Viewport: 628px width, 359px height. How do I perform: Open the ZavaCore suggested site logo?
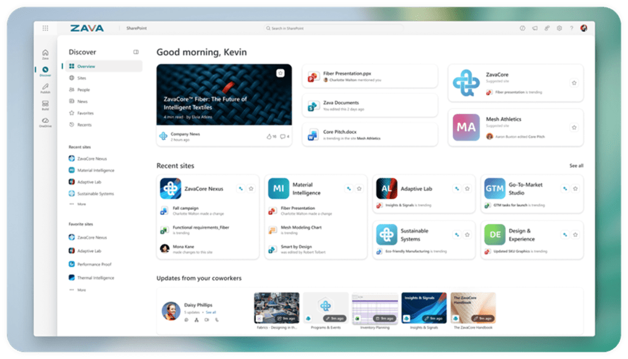[x=466, y=83]
